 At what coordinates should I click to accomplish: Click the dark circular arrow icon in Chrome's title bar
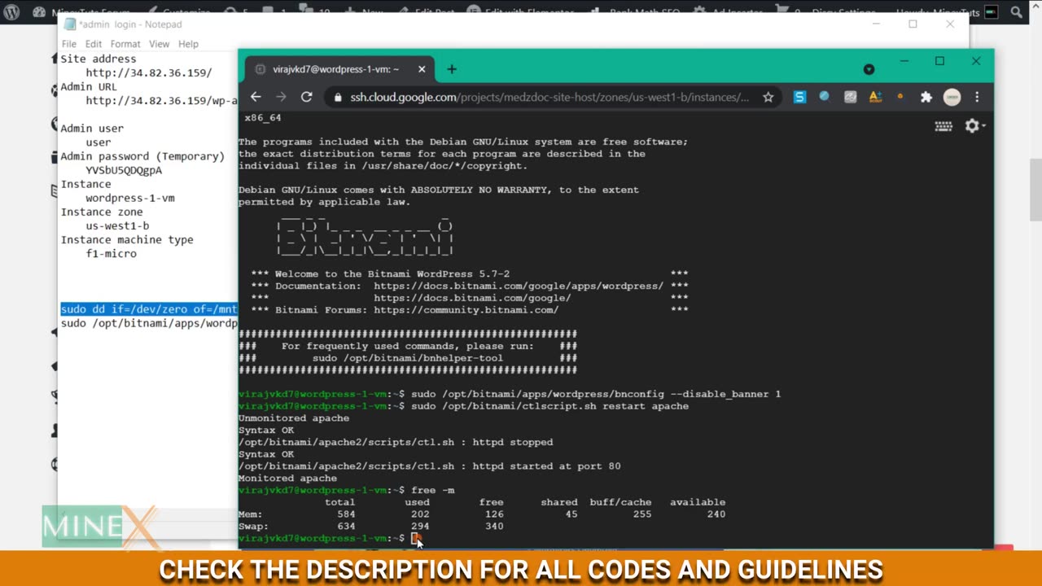(869, 69)
